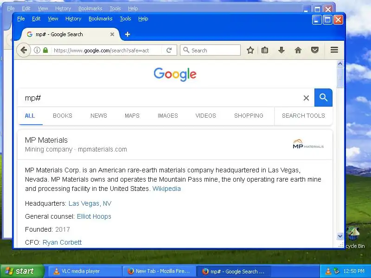Viewport: 371px width, 278px height.
Task: Click the magnifier icon in Firefox search box
Action: (186, 50)
